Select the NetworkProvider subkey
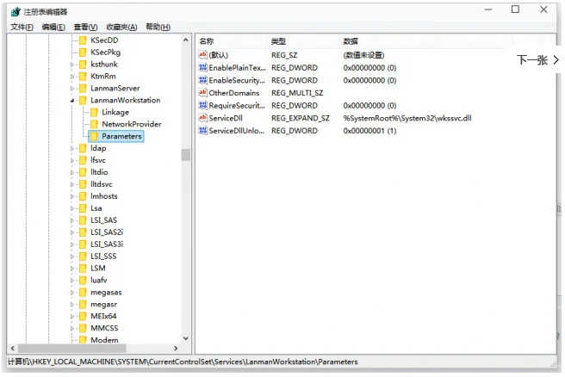Image resolution: width=565 pixels, height=377 pixels. (x=131, y=124)
